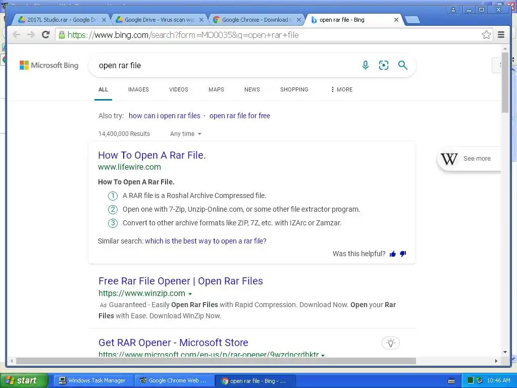This screenshot has height=388, width=517.
Task: Close the Google Drive Virus scan tab
Action: pyautogui.click(x=201, y=20)
